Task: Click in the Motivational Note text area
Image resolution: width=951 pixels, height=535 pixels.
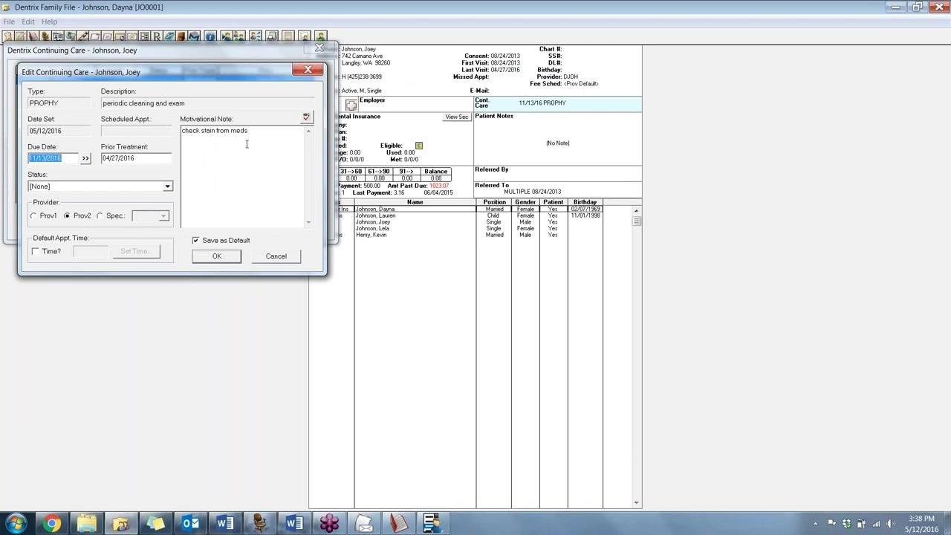Action: click(x=242, y=177)
